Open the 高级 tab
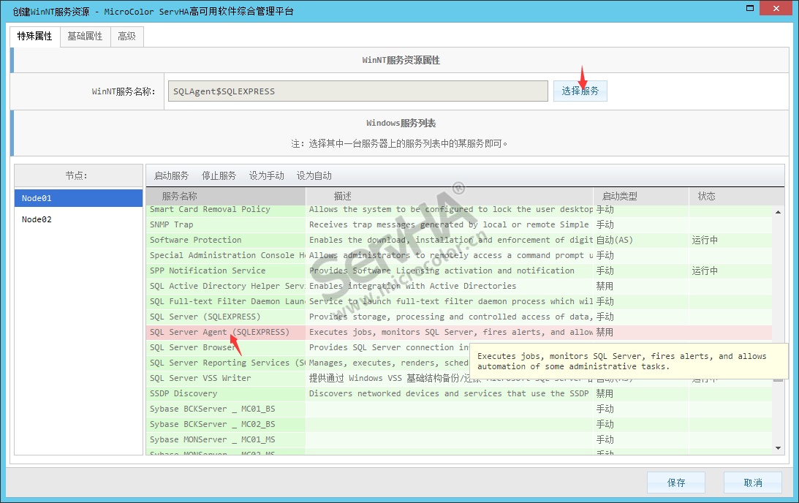Image resolution: width=799 pixels, height=503 pixels. [x=126, y=36]
